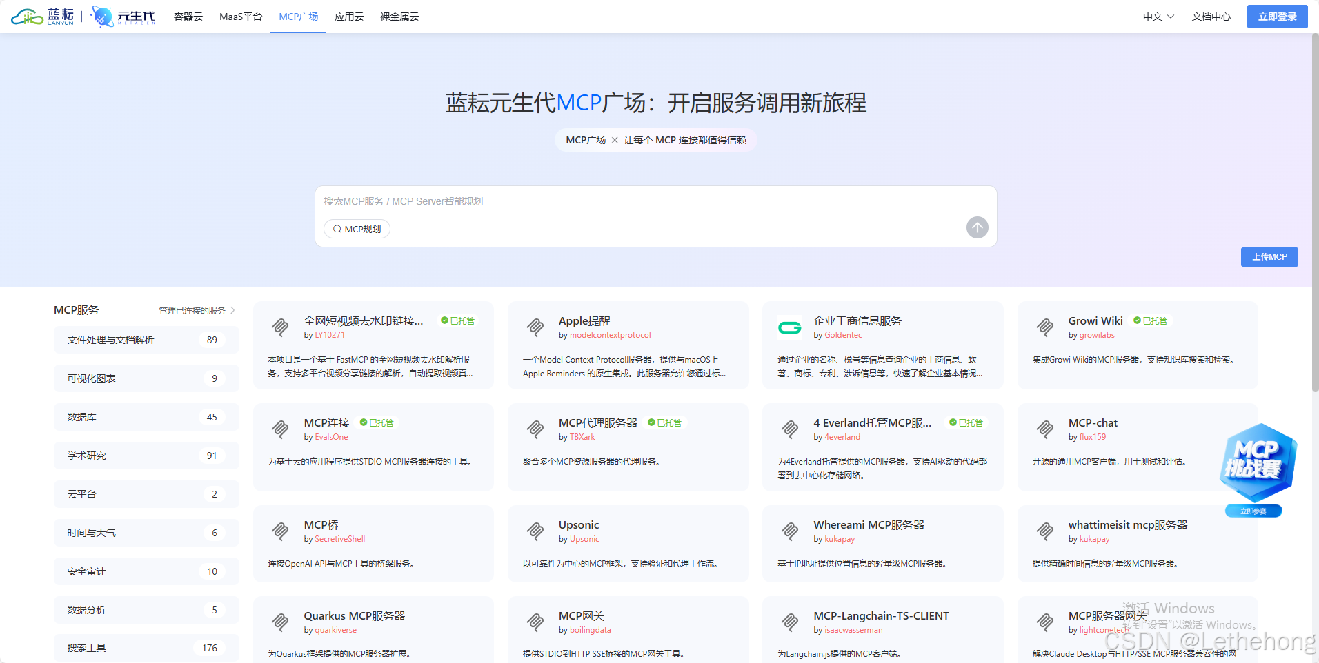
Task: Open author link EvalsOne
Action: coord(331,437)
